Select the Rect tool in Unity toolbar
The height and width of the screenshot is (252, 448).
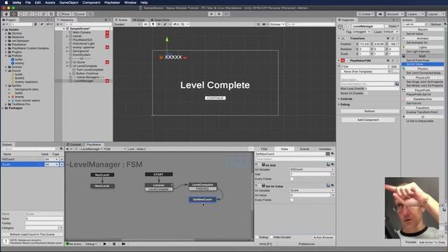tap(36, 14)
